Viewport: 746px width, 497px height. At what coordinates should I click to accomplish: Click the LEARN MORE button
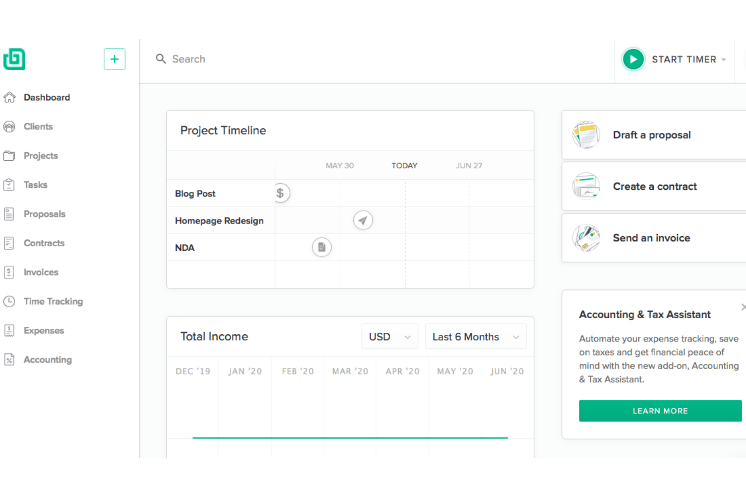(x=660, y=411)
